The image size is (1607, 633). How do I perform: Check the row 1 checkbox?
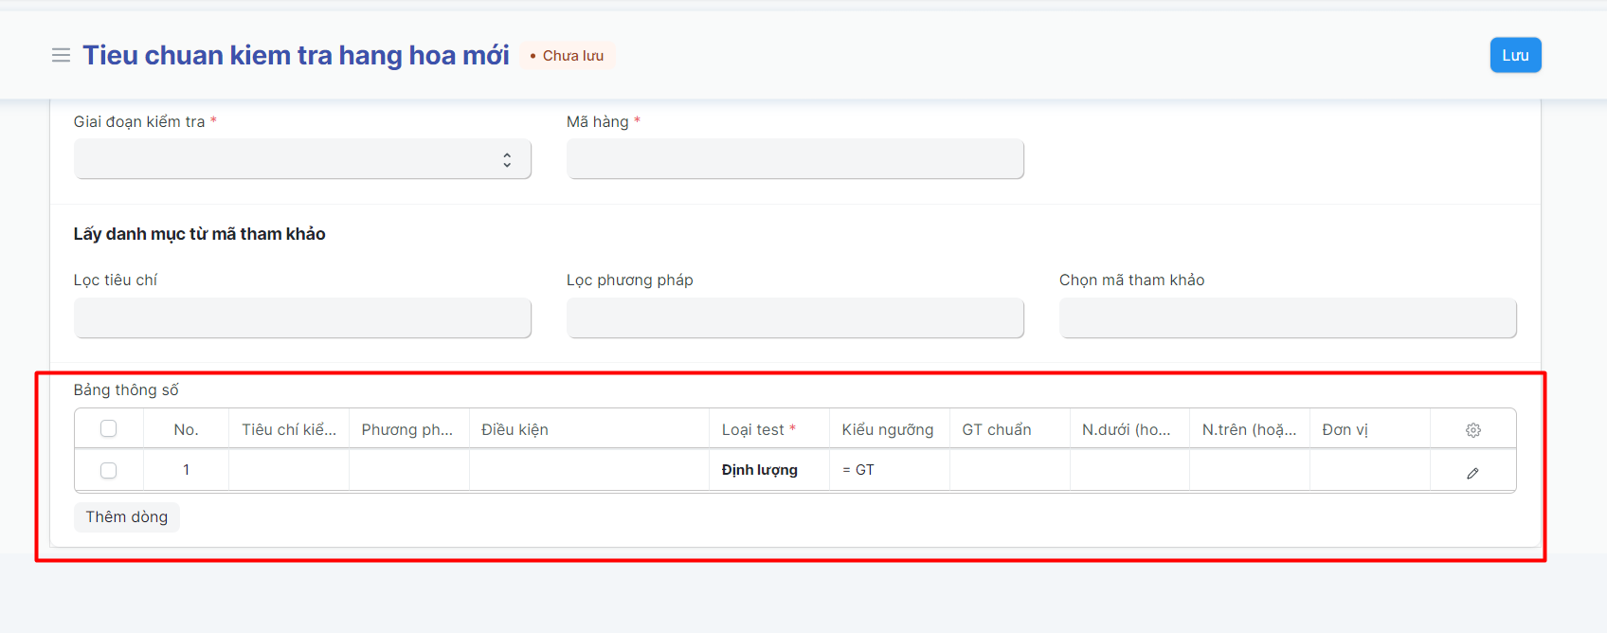109,470
